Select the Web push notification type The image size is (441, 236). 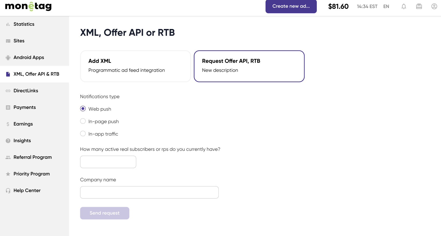(83, 108)
